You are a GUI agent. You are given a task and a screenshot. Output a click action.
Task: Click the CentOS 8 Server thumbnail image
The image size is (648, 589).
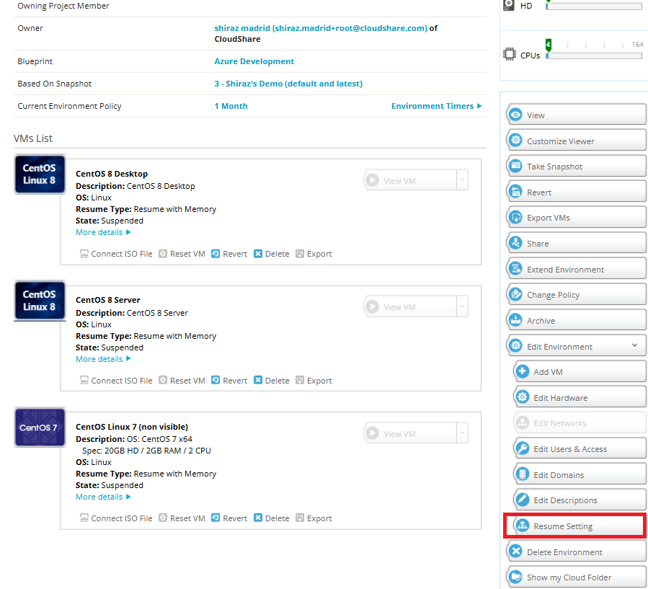pos(40,301)
